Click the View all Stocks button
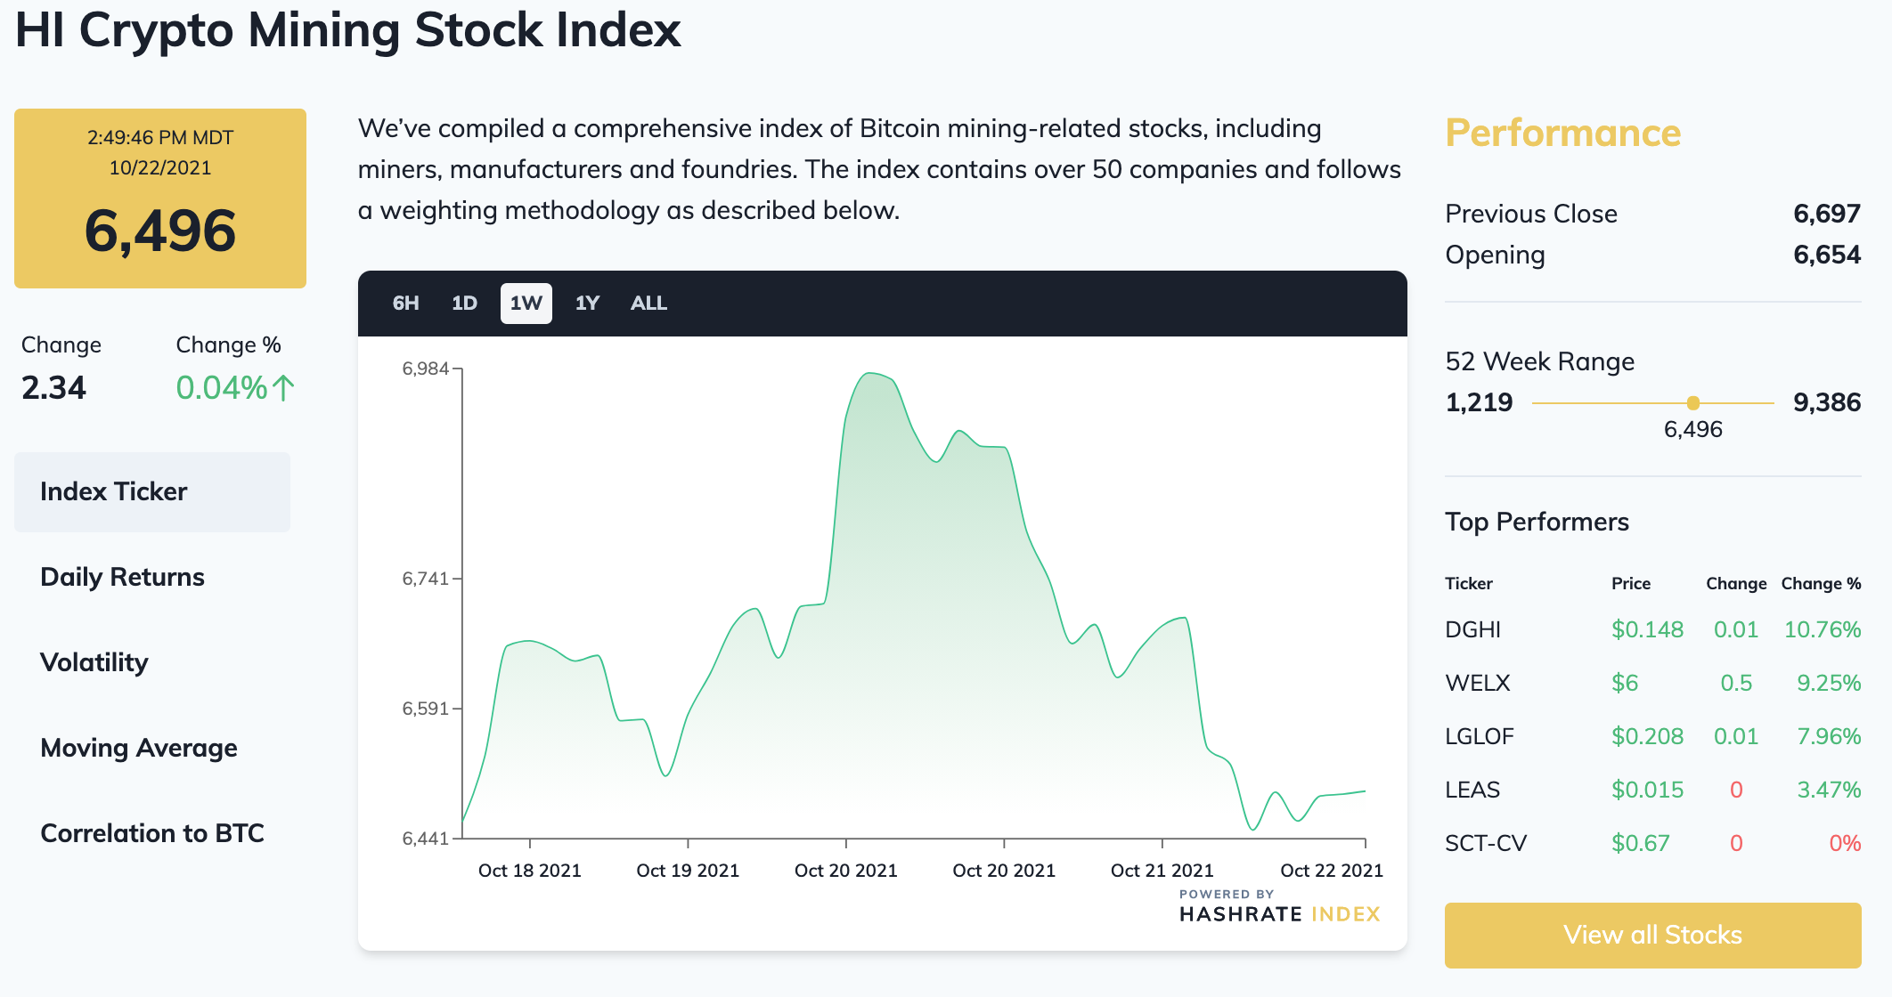1892x997 pixels. 1652,935
